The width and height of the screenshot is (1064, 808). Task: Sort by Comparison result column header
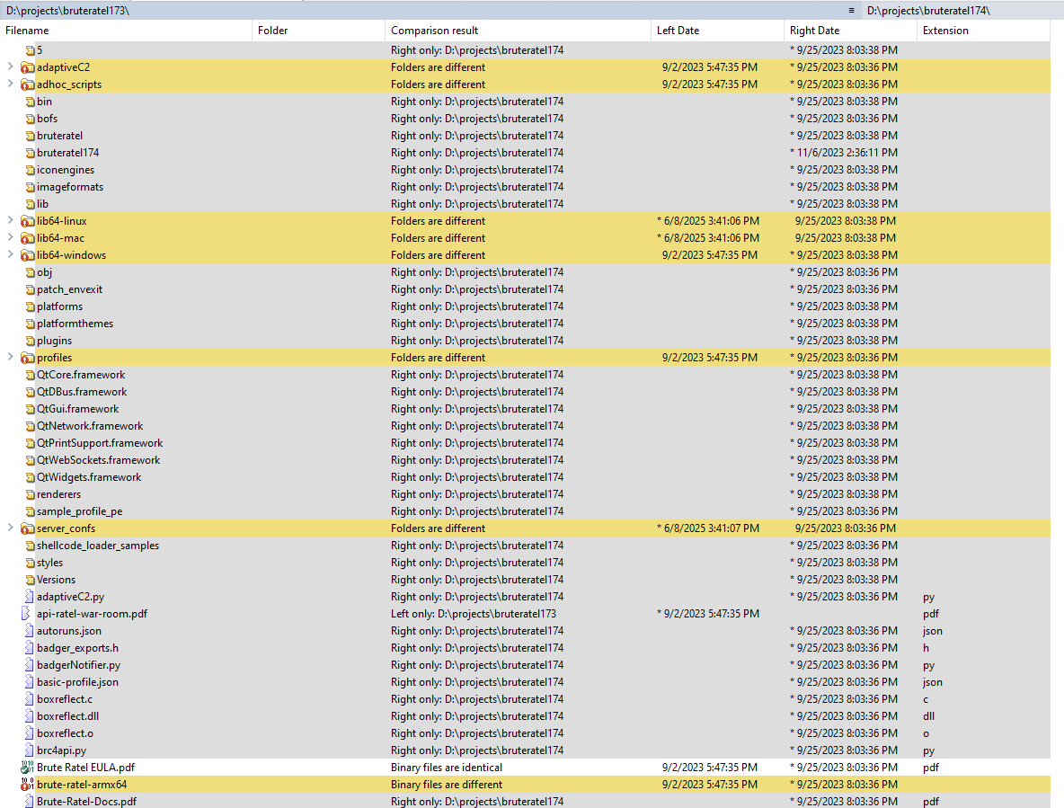point(519,31)
